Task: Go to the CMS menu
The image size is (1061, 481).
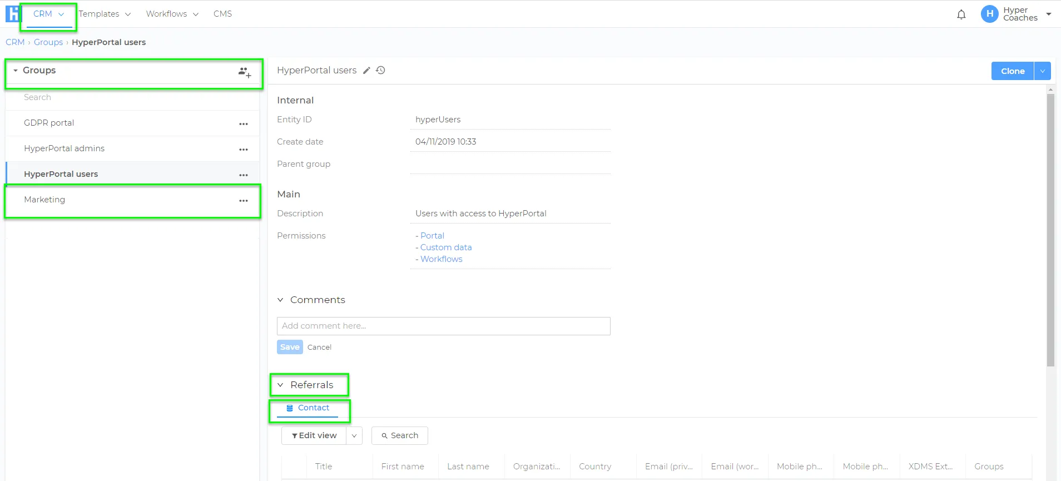Action: pyautogui.click(x=222, y=14)
